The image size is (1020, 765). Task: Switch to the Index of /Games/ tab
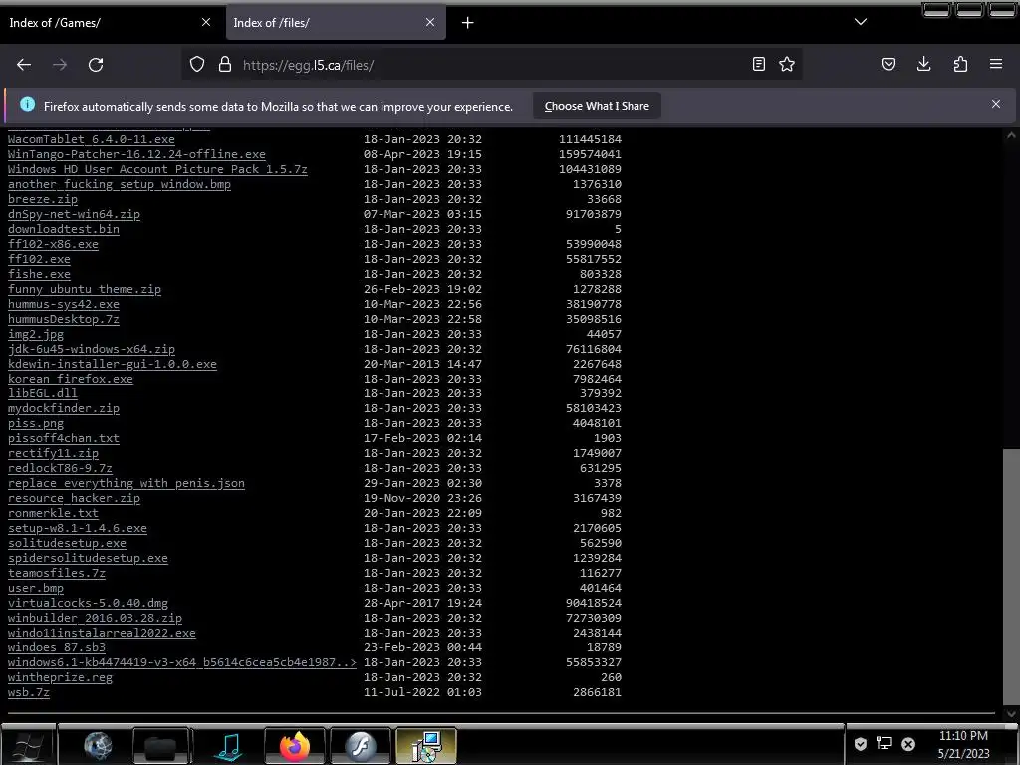[x=111, y=23]
